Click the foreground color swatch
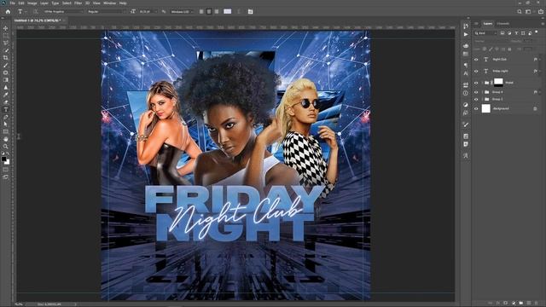The height and width of the screenshot is (307, 546). pos(3,159)
